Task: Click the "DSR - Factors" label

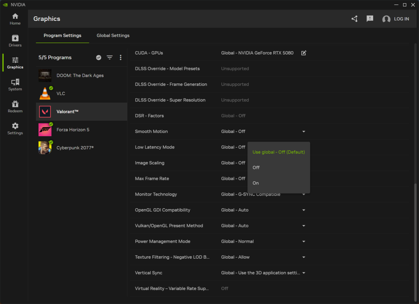Action: click(149, 116)
